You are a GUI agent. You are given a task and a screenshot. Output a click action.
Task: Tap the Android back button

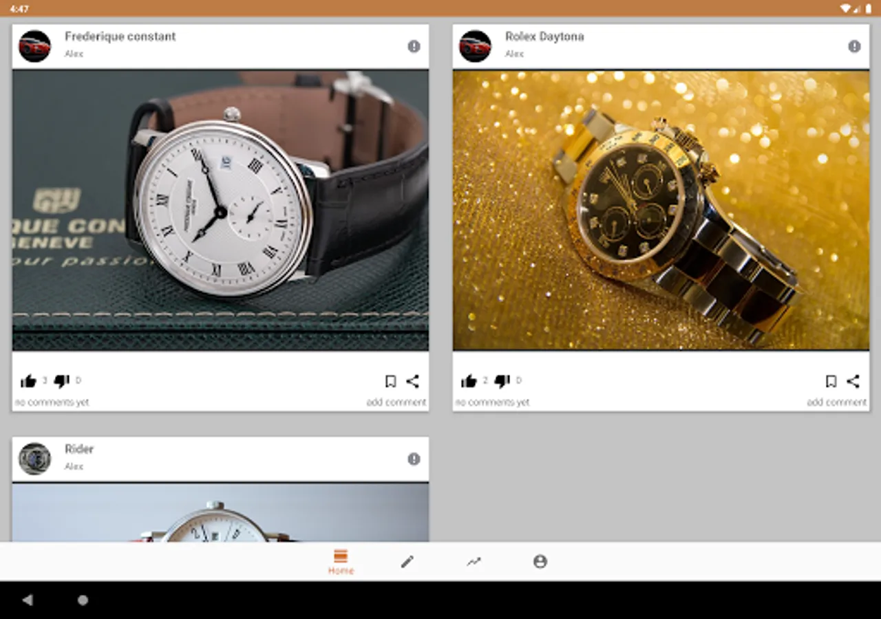(x=28, y=600)
